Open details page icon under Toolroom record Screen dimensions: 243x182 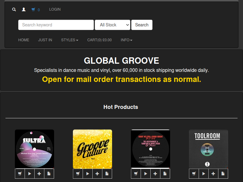point(223,174)
